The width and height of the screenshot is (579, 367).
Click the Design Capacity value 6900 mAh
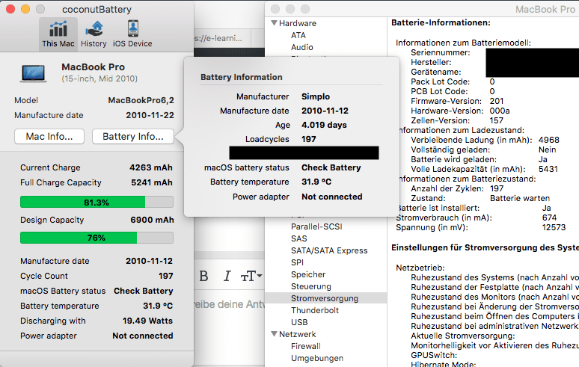[152, 220]
